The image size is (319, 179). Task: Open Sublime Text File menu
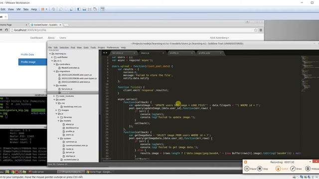click(50, 48)
